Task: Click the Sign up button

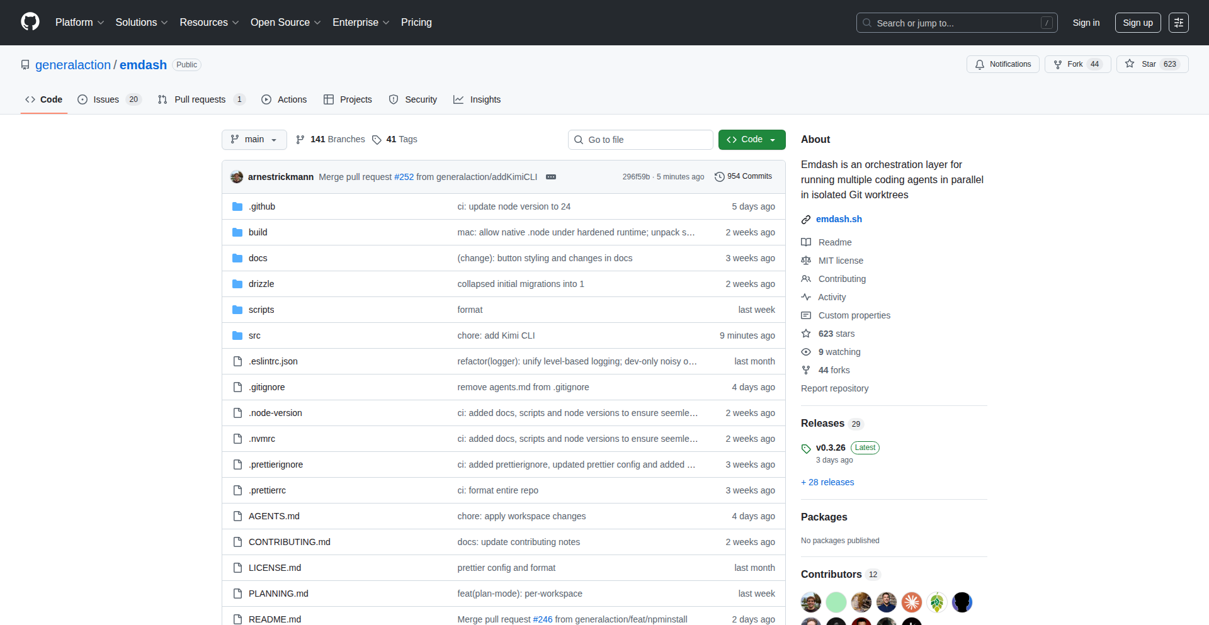Action: (x=1137, y=23)
